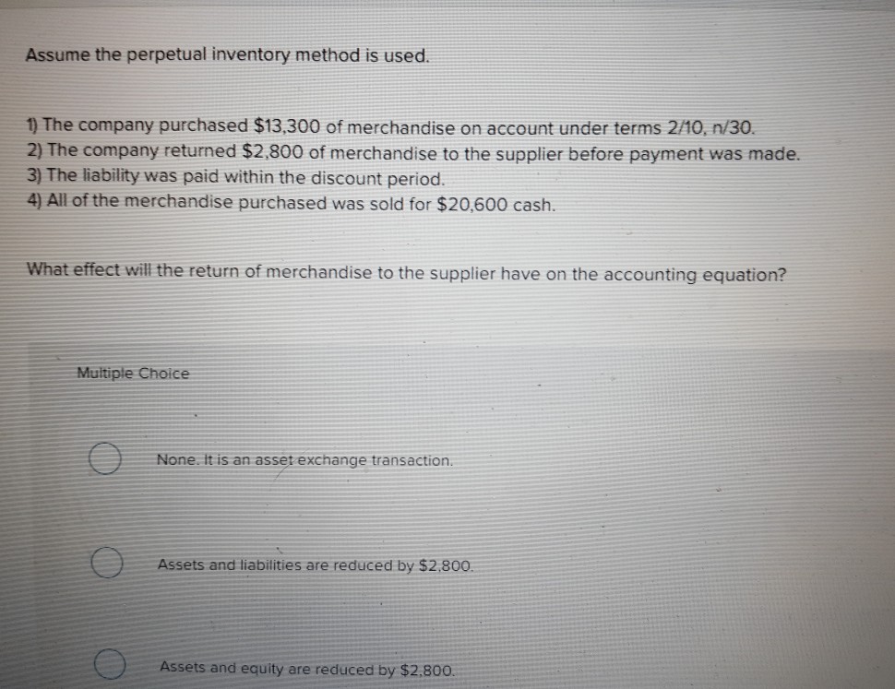The width and height of the screenshot is (895, 689).
Task: Click the answer text 'Assets and liabilities are reduced by $2,800'
Action: (315, 565)
